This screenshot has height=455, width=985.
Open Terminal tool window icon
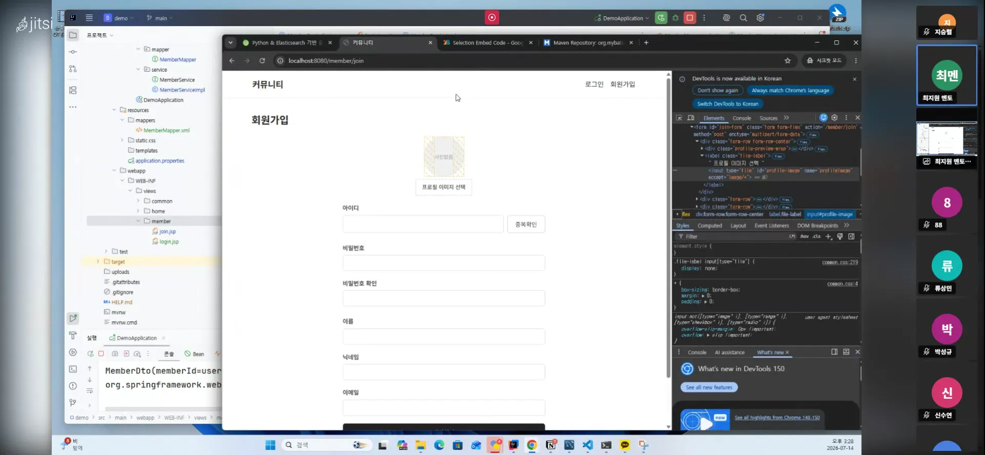[x=73, y=369]
